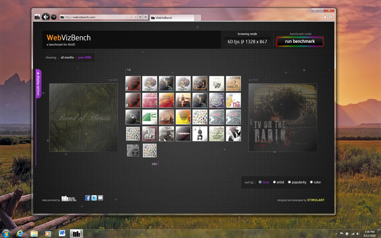
Task: Click the email envelope share icon
Action: pos(100,198)
